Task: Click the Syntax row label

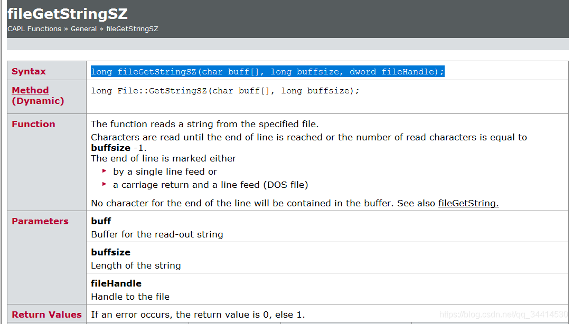Action: click(x=29, y=71)
